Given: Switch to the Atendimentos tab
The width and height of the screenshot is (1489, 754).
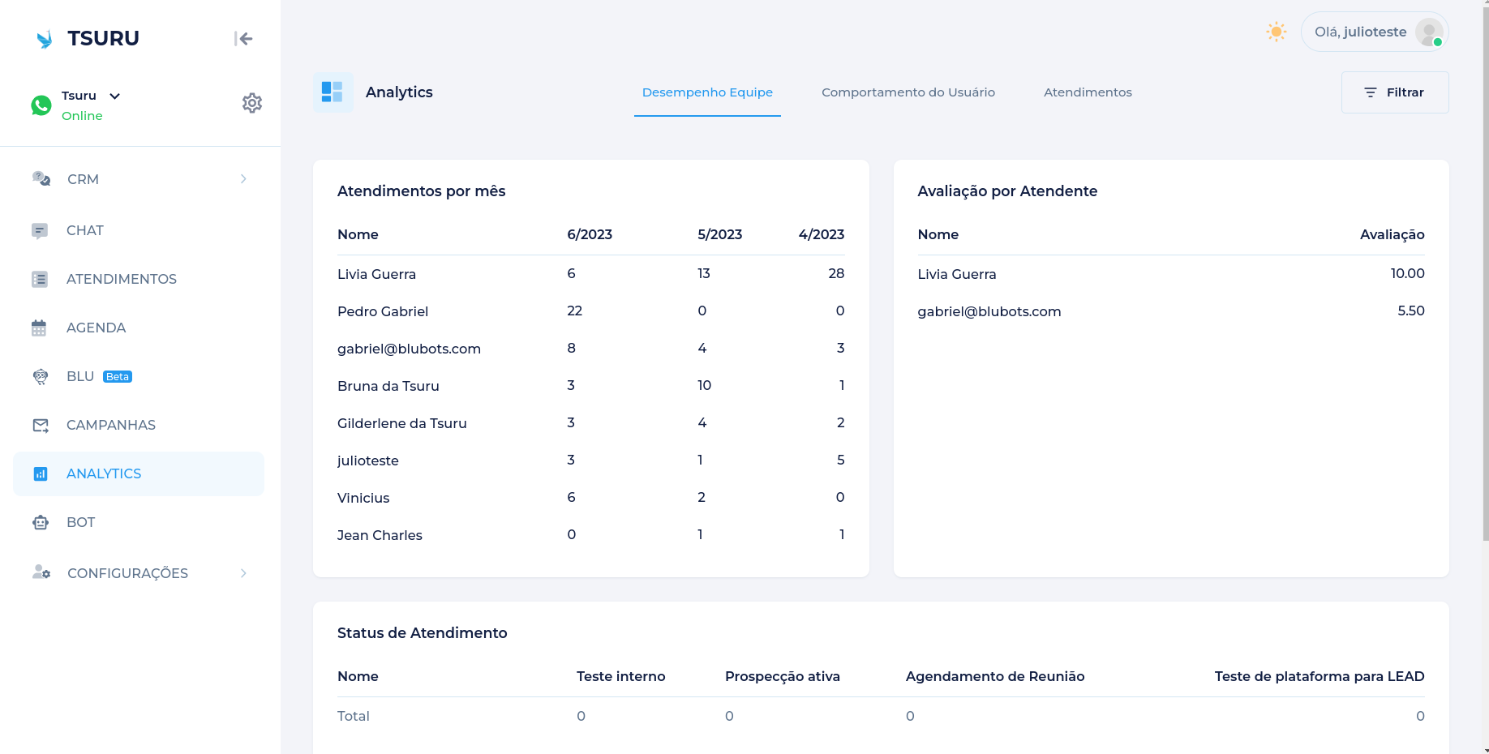Looking at the screenshot, I should coord(1088,92).
